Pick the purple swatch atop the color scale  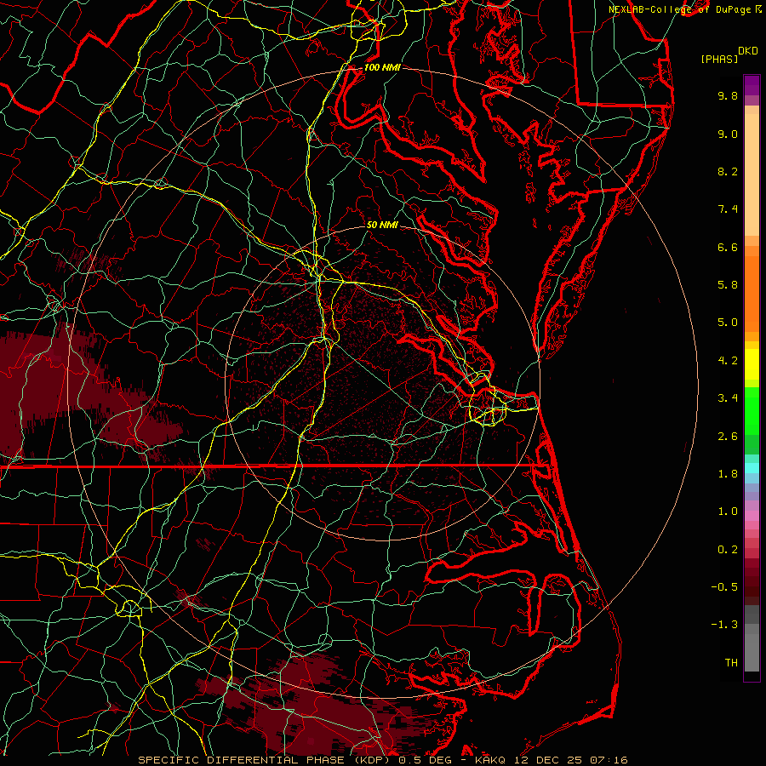(x=752, y=85)
